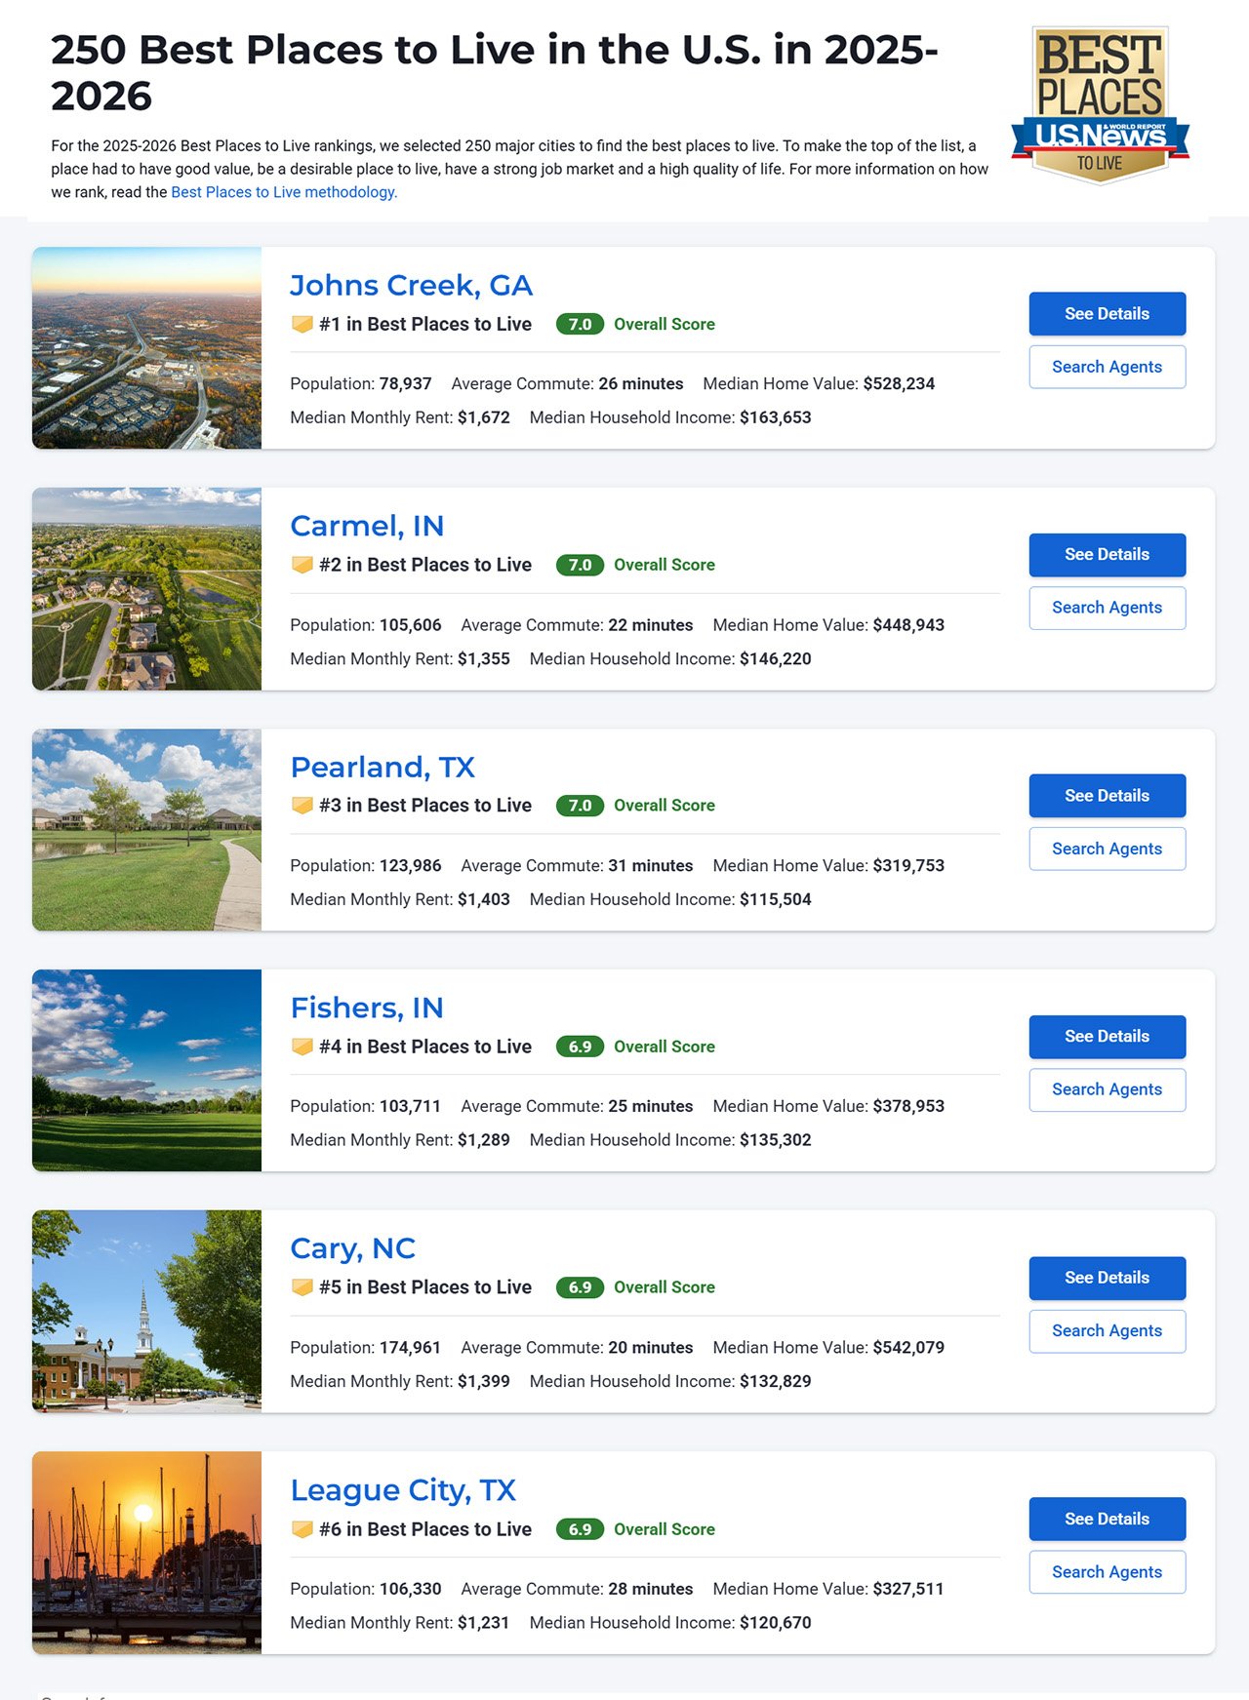Click See Details for Johns Creek, GA
The image size is (1249, 1700).
point(1107,314)
